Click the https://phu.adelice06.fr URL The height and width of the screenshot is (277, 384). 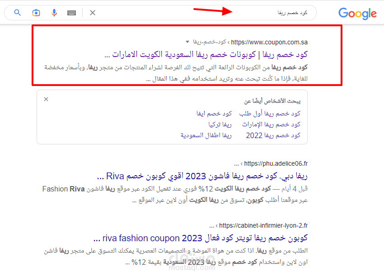click(276, 164)
